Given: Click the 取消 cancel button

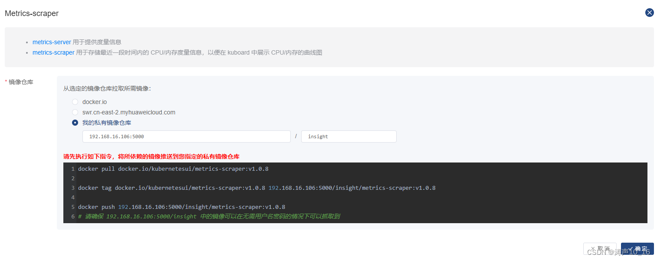Looking at the screenshot, I should pos(600,249).
